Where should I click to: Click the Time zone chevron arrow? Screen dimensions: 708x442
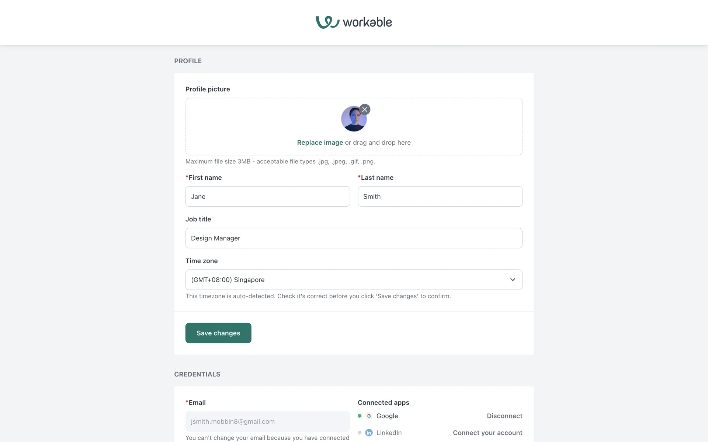(512, 280)
